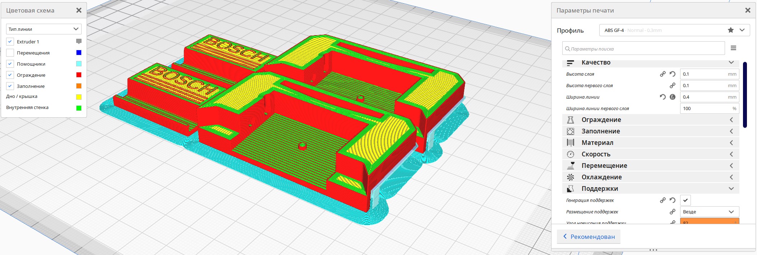This screenshot has width=757, height=255.
Task: Click the Материал category icon
Action: (x=570, y=143)
